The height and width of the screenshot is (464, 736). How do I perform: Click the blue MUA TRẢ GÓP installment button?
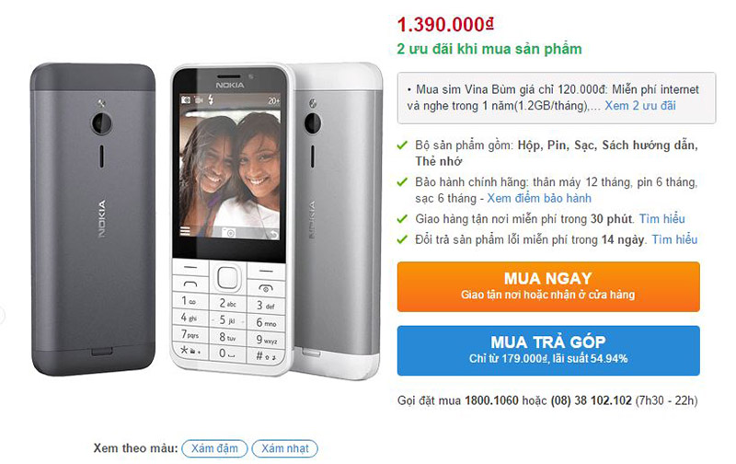pyautogui.click(x=548, y=351)
